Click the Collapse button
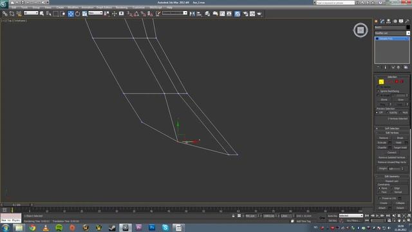Screen dimensions: 412x232 point(400,203)
